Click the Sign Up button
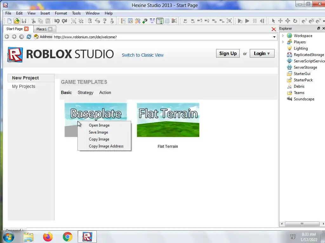This screenshot has height=243, width=325. (228, 53)
